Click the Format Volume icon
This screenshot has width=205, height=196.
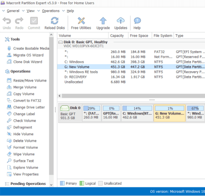9,147
